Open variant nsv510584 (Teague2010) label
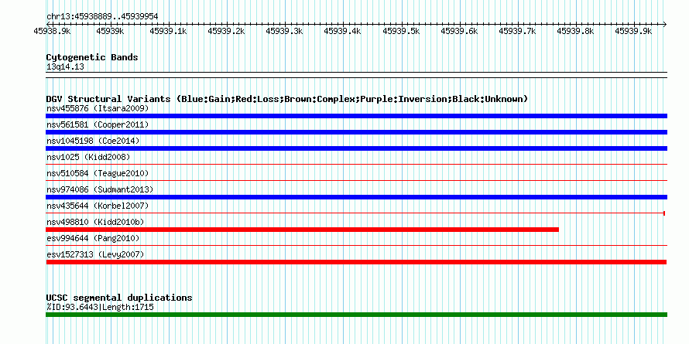This screenshot has height=344, width=689. (x=98, y=173)
